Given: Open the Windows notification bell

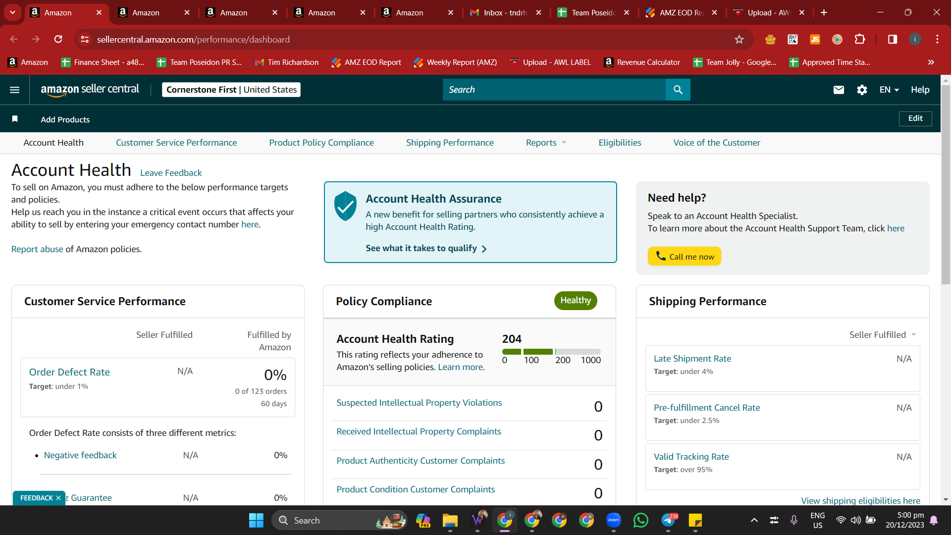Looking at the screenshot, I should (934, 520).
